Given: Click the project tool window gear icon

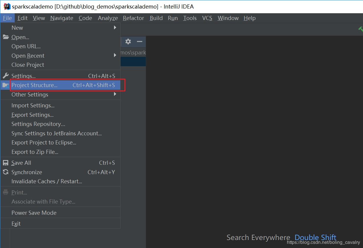Looking at the screenshot, I should (128, 41).
